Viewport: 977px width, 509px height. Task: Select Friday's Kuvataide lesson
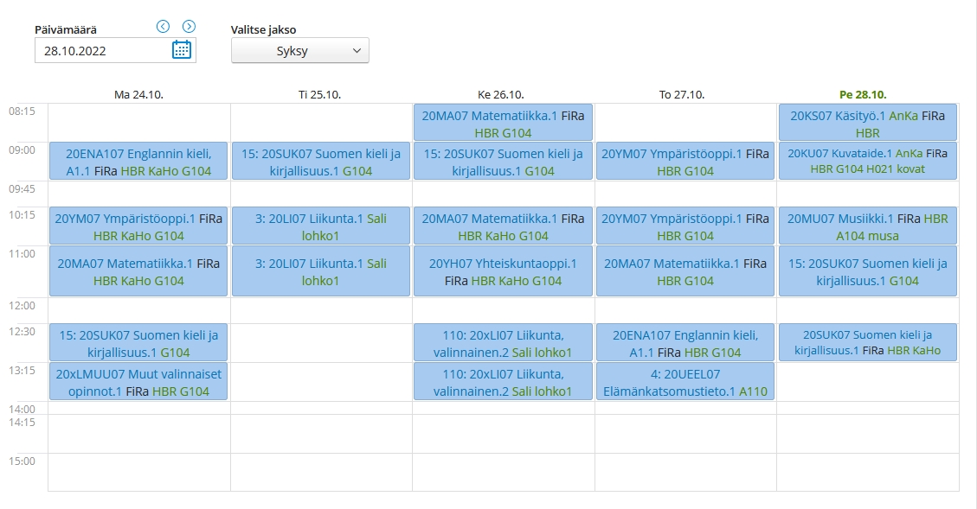tap(867, 161)
